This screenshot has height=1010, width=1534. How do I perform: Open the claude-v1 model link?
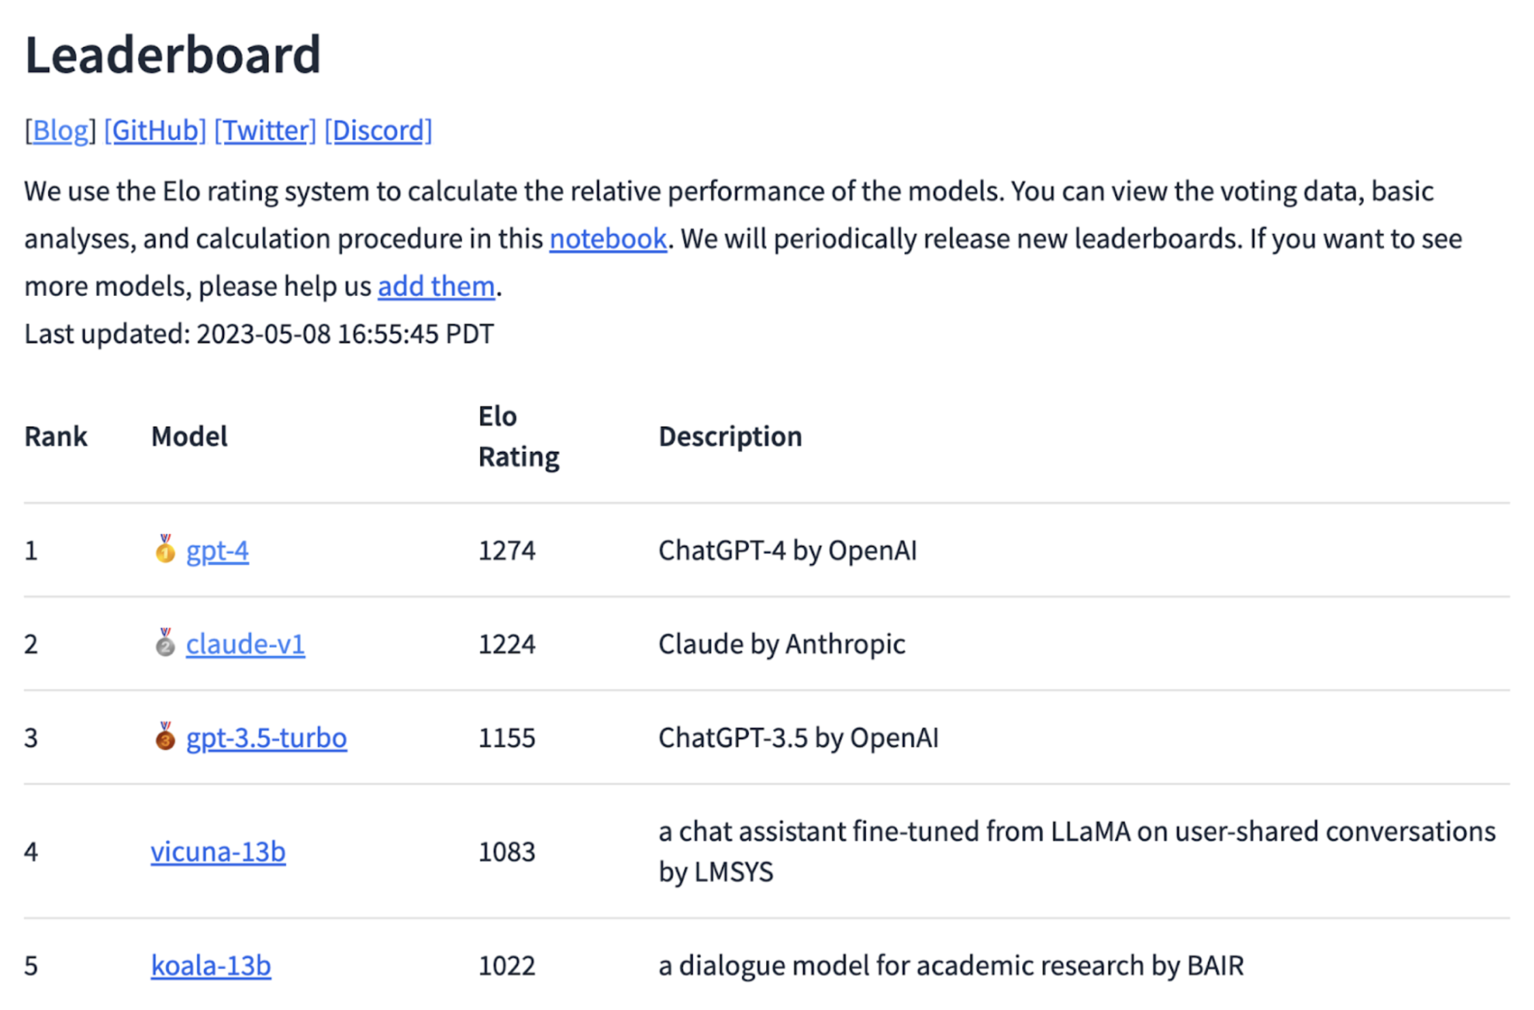246,644
